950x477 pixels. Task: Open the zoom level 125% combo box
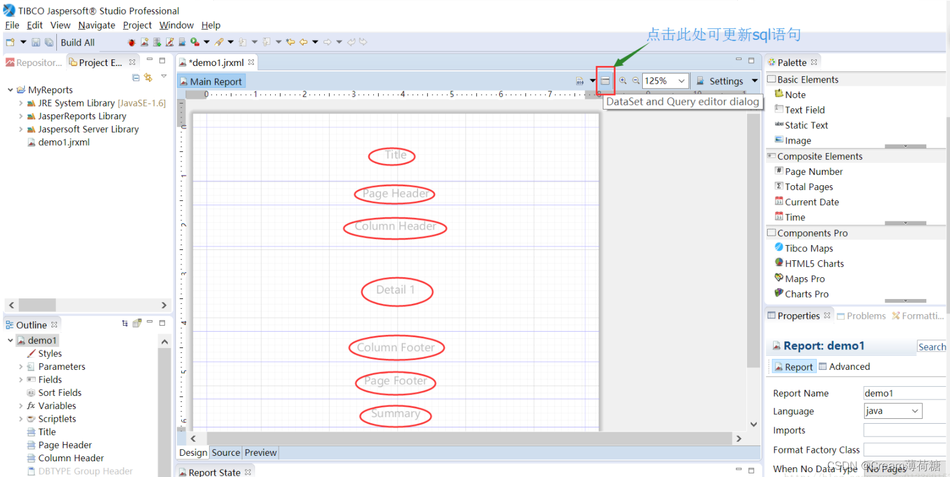pos(665,81)
